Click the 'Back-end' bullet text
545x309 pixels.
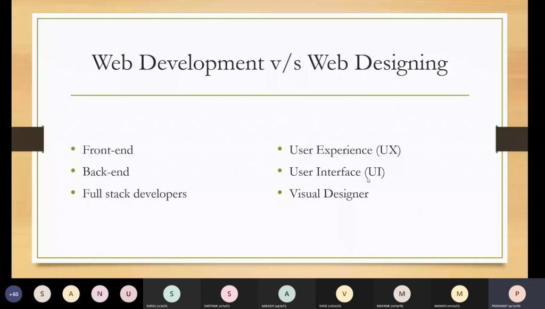point(106,172)
